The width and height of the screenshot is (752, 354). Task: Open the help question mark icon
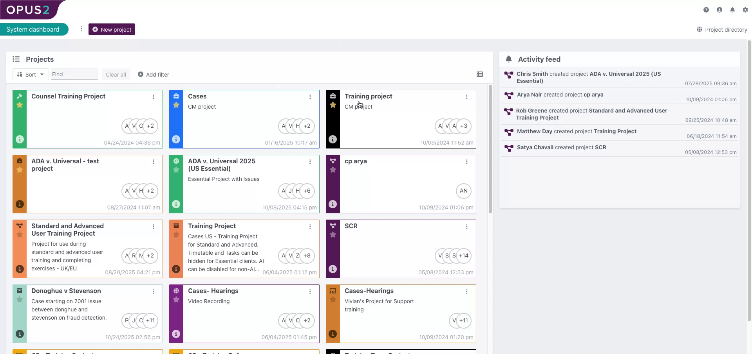(x=707, y=10)
